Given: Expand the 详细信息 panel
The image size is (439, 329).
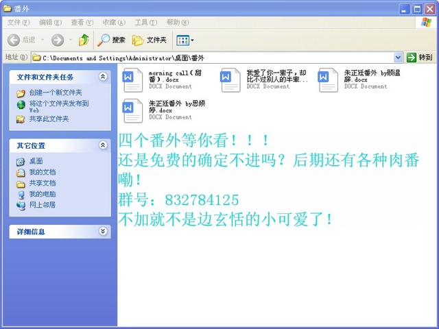Looking at the screenshot, I should point(103,231).
